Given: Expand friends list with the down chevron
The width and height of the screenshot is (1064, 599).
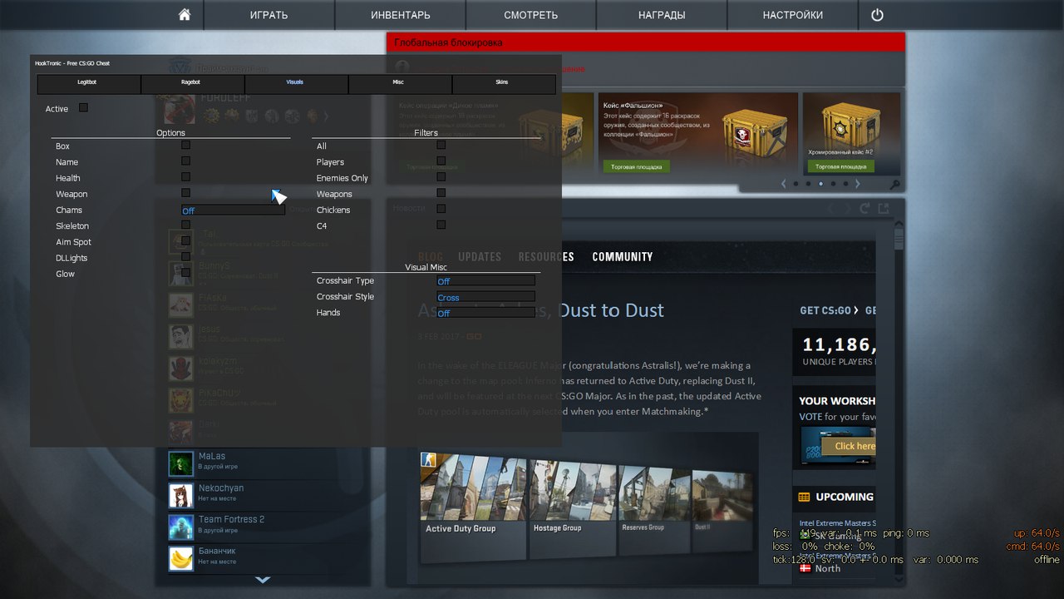Looking at the screenshot, I should tap(263, 579).
